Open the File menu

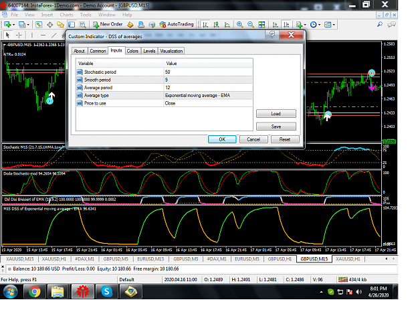pyautogui.click(x=15, y=15)
